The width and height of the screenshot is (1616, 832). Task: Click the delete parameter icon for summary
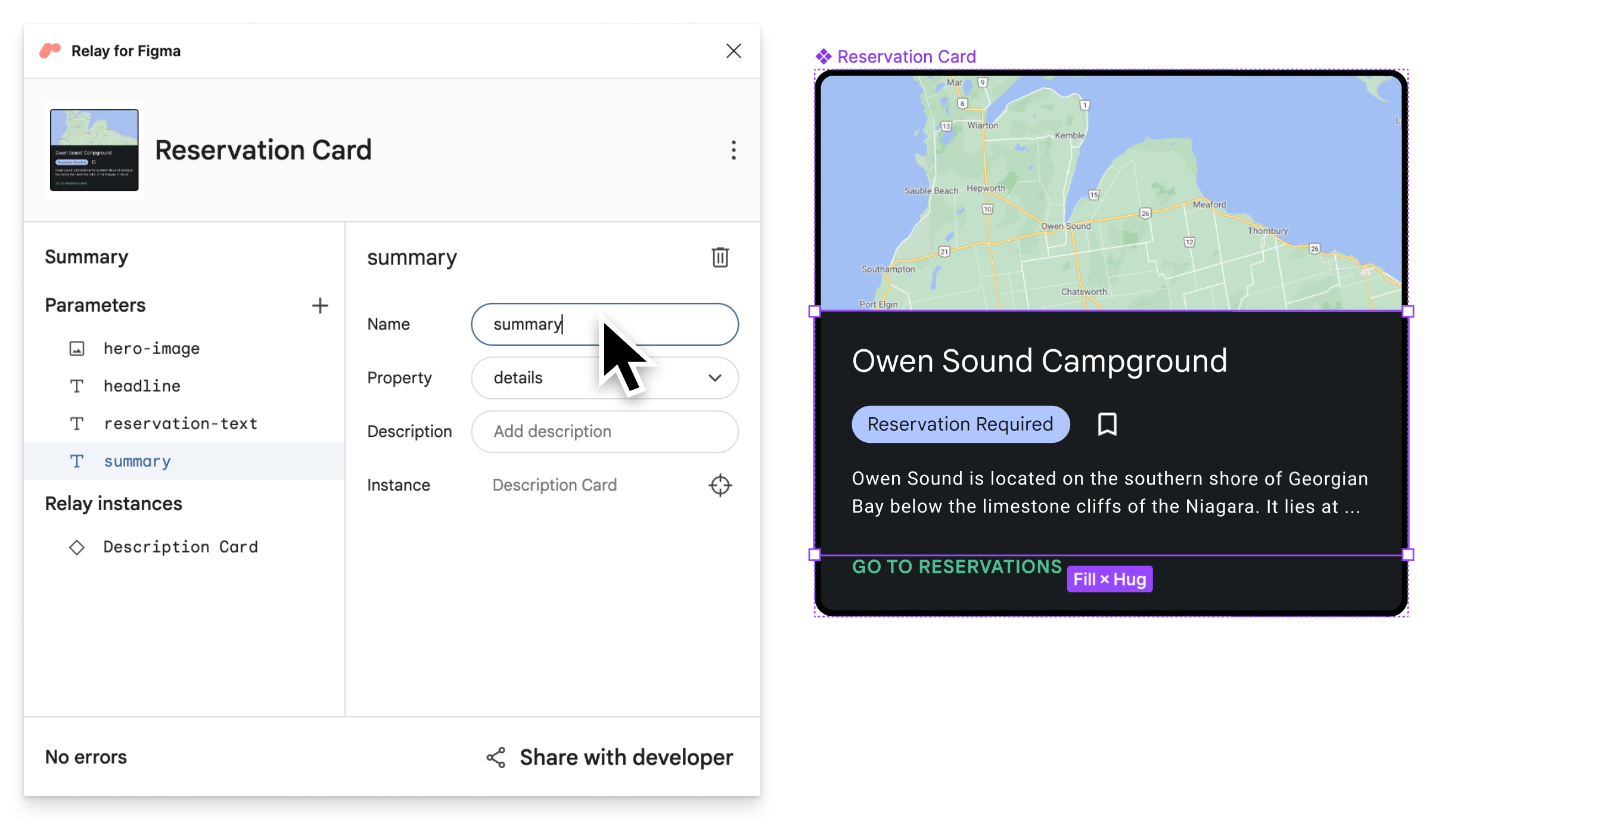point(720,257)
